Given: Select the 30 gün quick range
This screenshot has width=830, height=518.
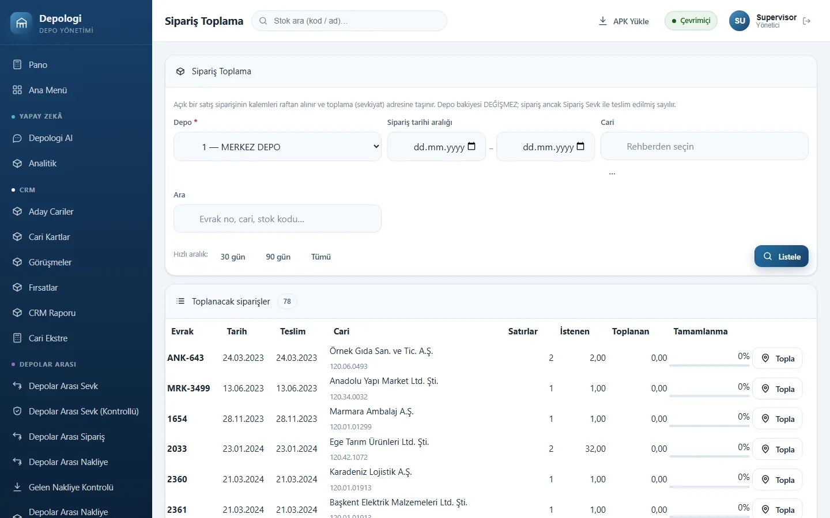Looking at the screenshot, I should point(233,257).
